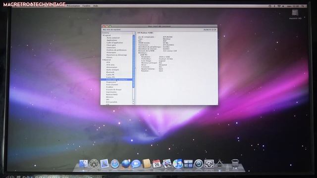Select Clients gérés in sidebar
The image size is (317, 178).
111,45
